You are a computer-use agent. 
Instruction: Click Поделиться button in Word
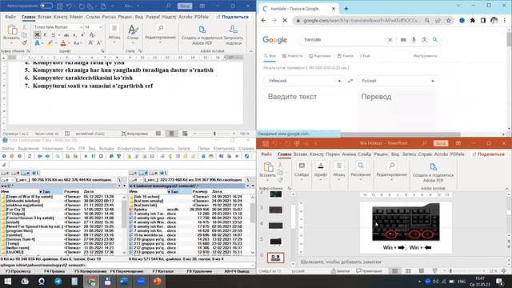[233, 17]
